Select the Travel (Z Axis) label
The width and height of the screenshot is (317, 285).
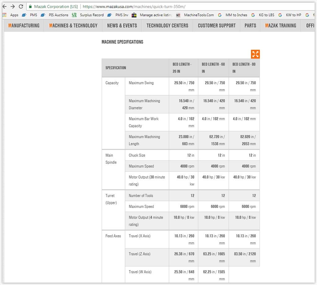tap(140, 254)
